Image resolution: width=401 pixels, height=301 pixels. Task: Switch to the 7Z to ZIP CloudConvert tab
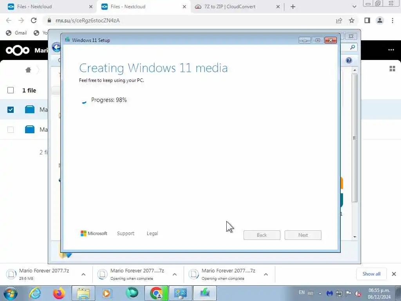237,7
